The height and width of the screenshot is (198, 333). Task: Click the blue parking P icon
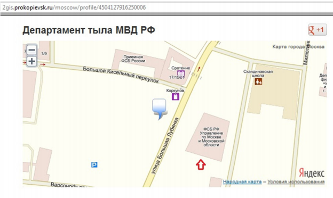pyautogui.click(x=94, y=165)
